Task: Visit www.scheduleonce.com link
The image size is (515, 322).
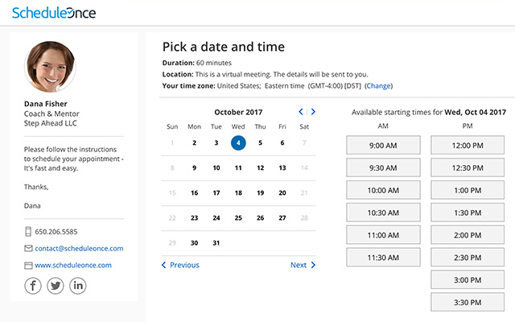Action: [73, 265]
